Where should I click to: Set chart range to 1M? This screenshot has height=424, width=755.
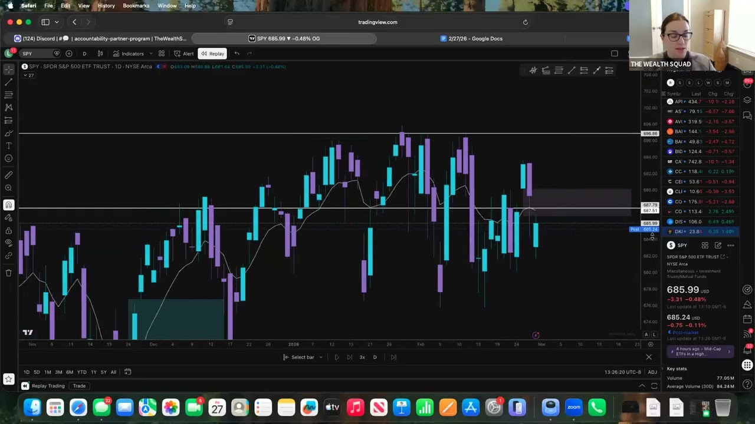pyautogui.click(x=48, y=372)
